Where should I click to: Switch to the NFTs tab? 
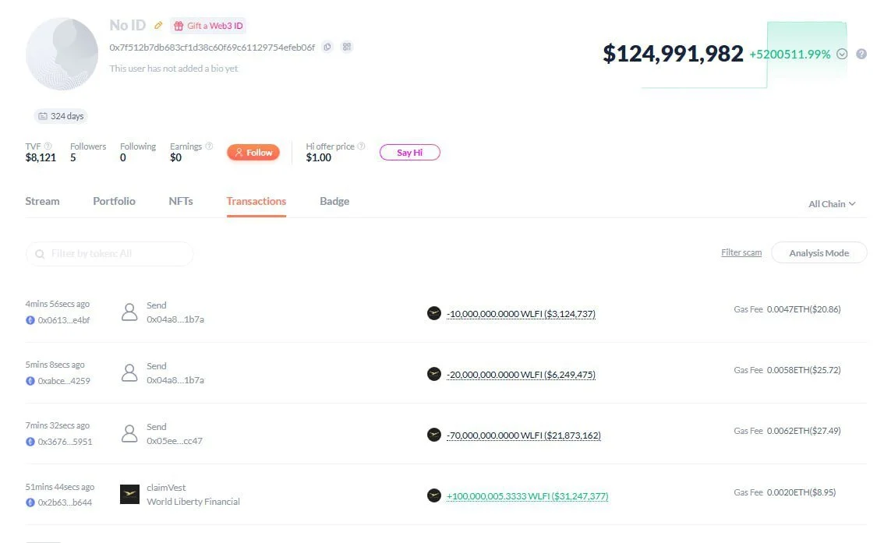point(181,201)
